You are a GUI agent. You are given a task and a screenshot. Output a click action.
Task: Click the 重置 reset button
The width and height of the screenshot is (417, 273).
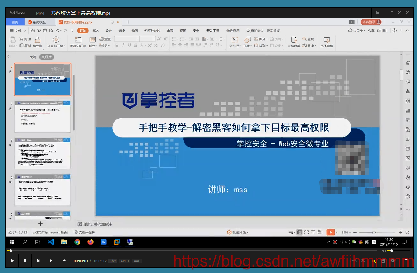pyautogui.click(x=105, y=39)
